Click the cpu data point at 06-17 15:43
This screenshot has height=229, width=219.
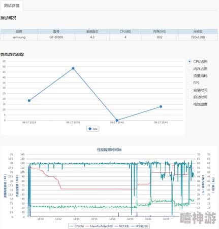pyautogui.click(x=161, y=106)
